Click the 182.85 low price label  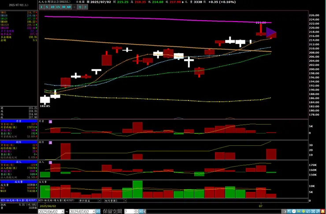(44, 106)
